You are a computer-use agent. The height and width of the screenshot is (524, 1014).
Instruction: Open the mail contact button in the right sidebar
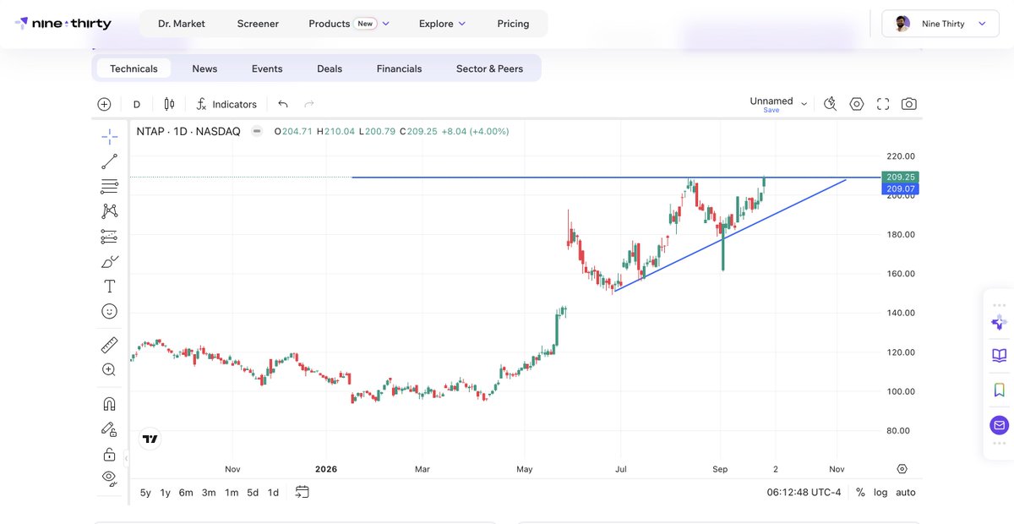[999, 424]
